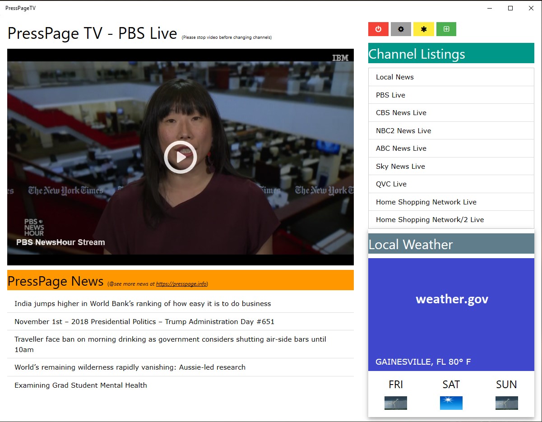Select the Local News channel
Viewport: 542px width, 422px height.
[451, 77]
